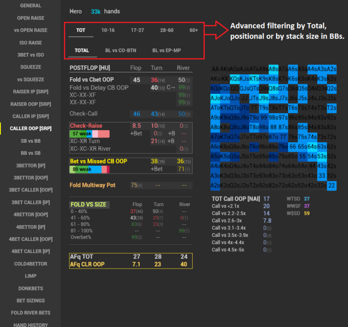
Task: Open the SQUEEZE section in sidebar
Action: coord(30,67)
